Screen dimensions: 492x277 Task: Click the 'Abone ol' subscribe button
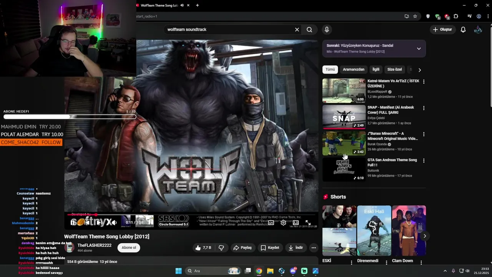coord(129,248)
